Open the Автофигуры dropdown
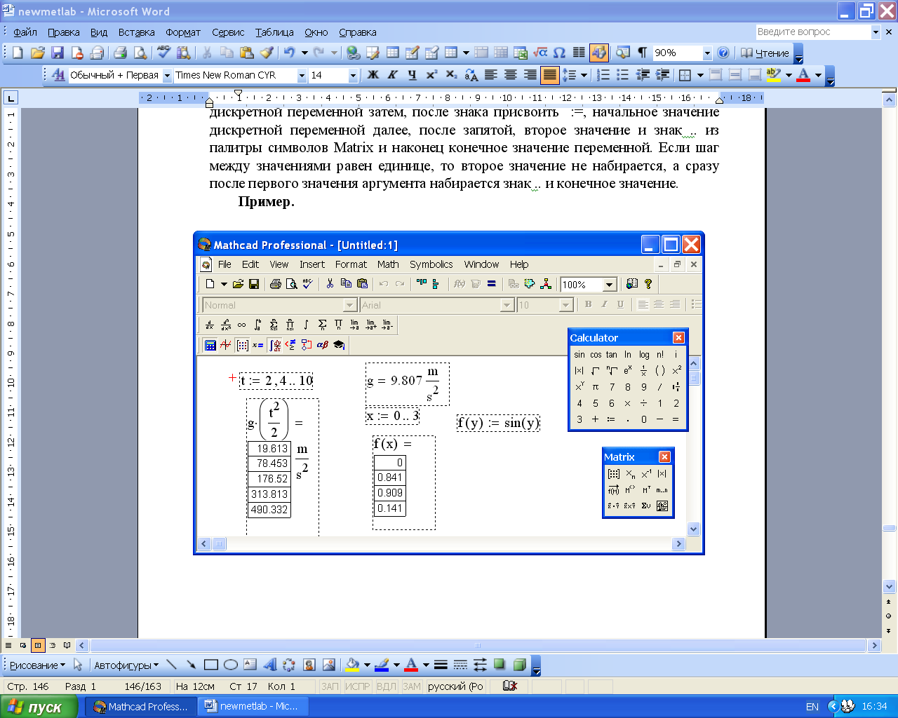 point(126,665)
